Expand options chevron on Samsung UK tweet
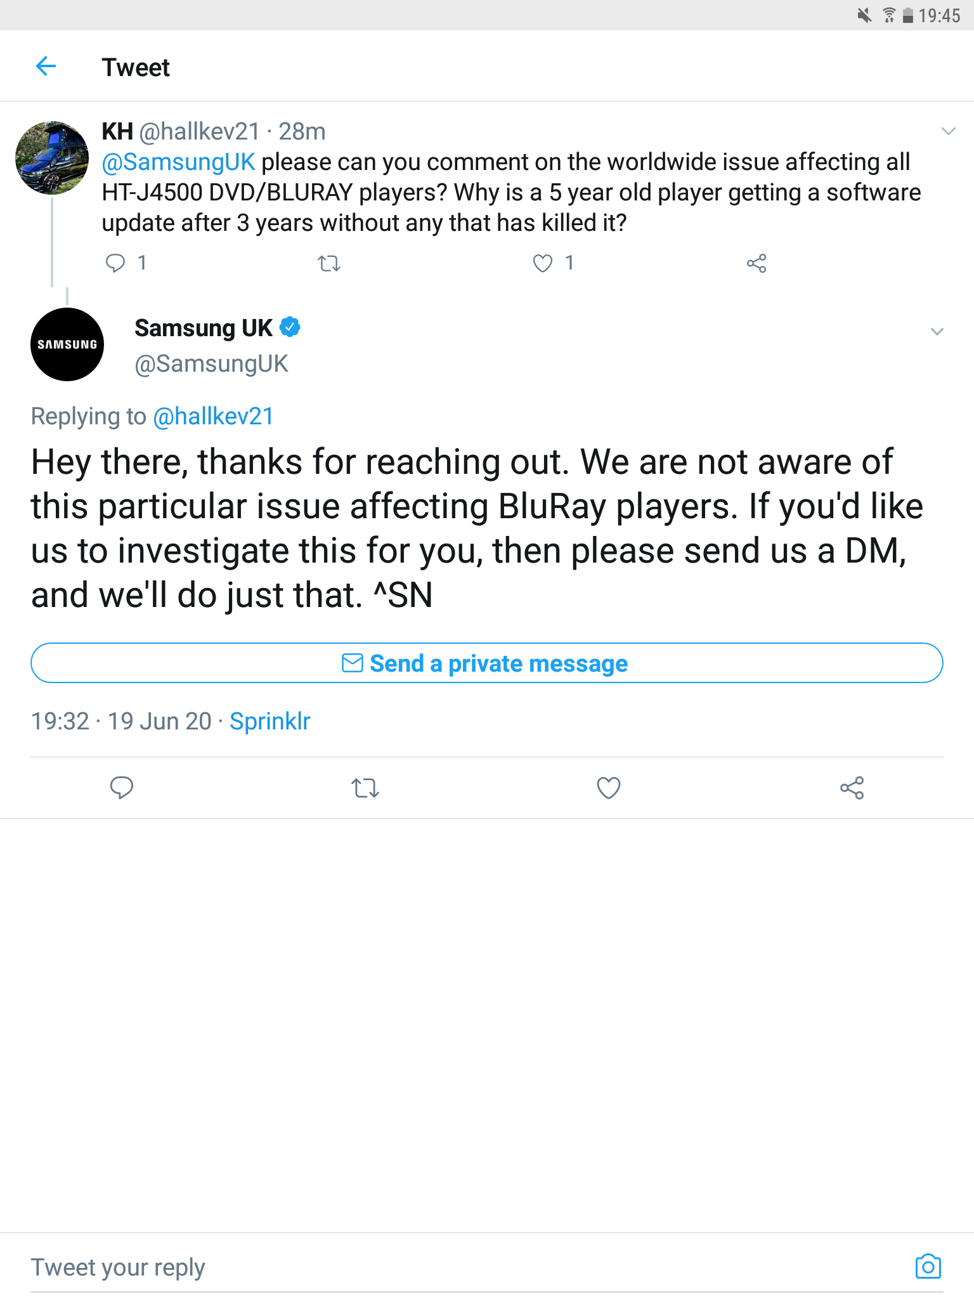 (x=937, y=332)
